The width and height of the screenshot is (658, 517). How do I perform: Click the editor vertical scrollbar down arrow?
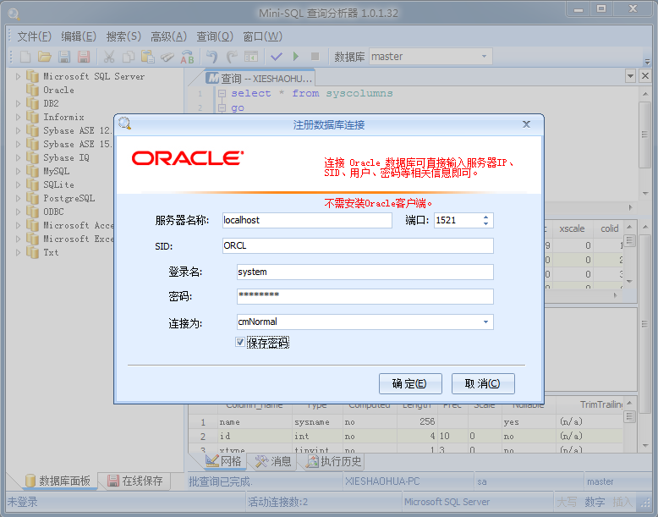645,194
